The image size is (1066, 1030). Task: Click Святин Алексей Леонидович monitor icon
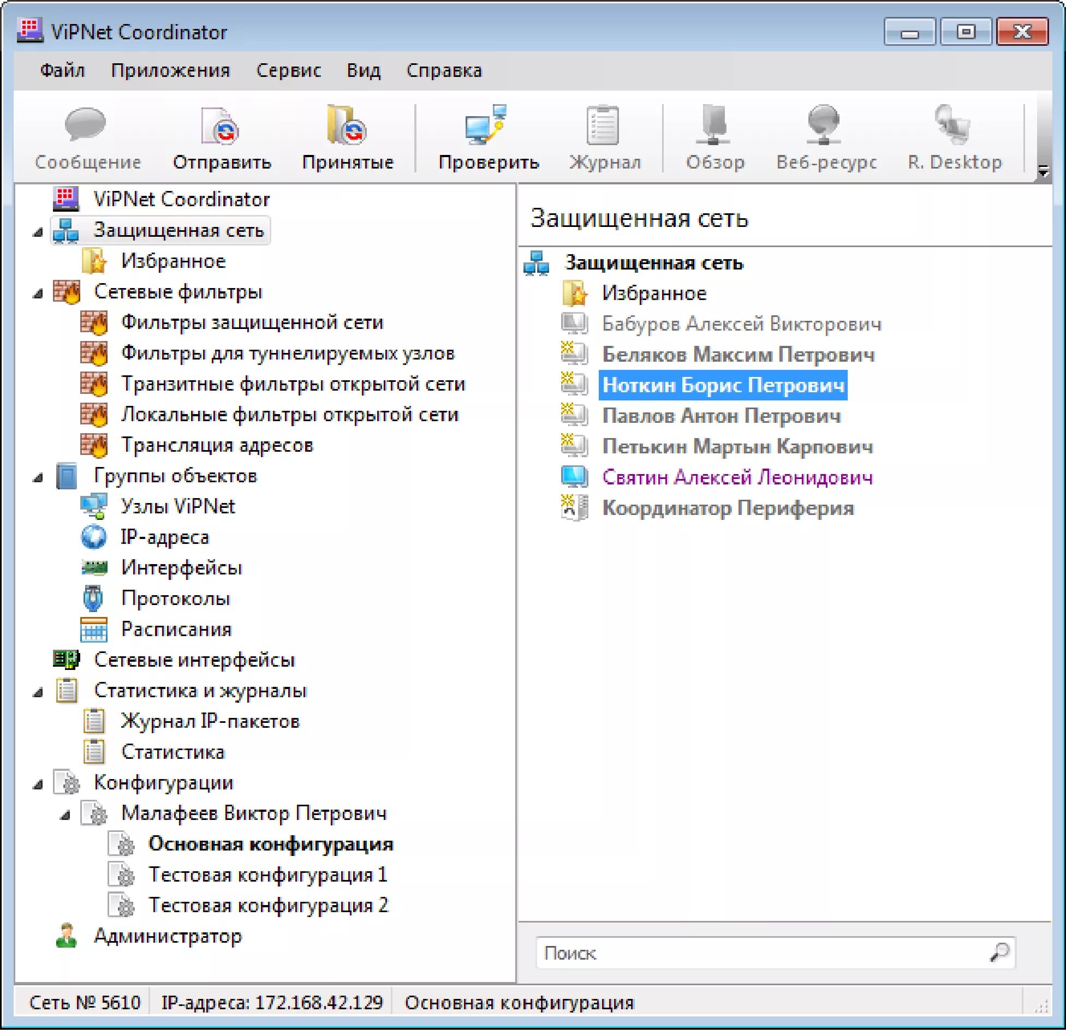(x=574, y=477)
